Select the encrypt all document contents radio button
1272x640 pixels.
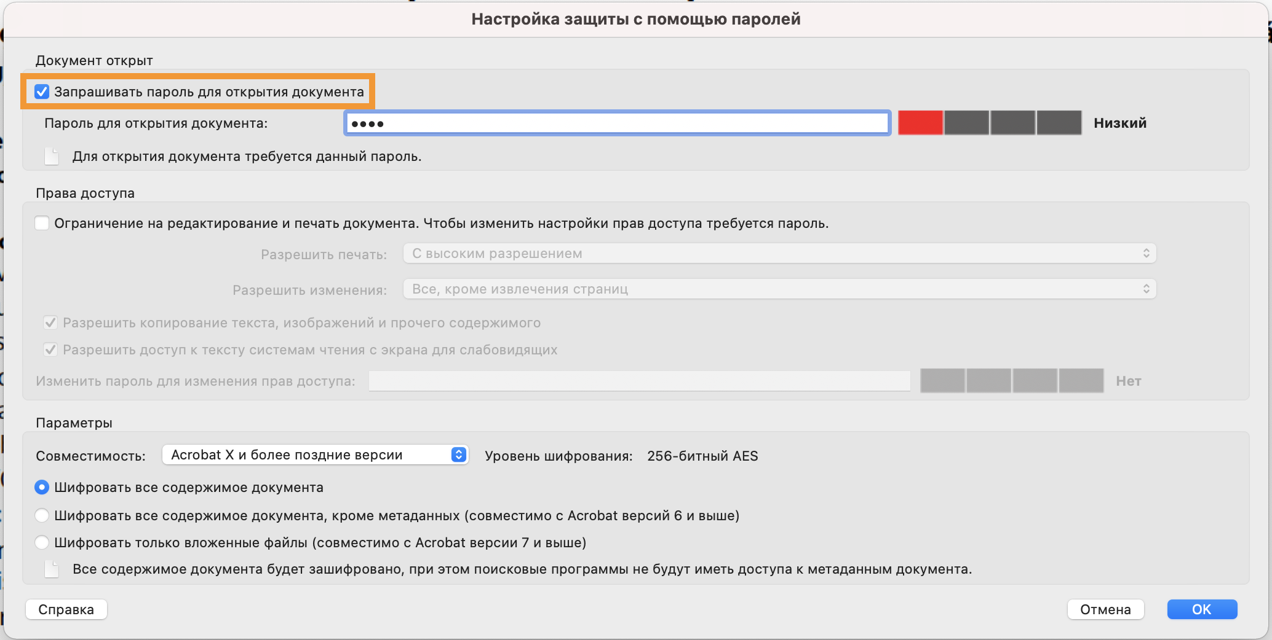[x=42, y=488]
